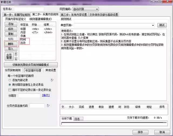Viewport: 173px width, 136px height.
Task: Click the move-down arrow button
Action: pyautogui.click(x=16, y=59)
